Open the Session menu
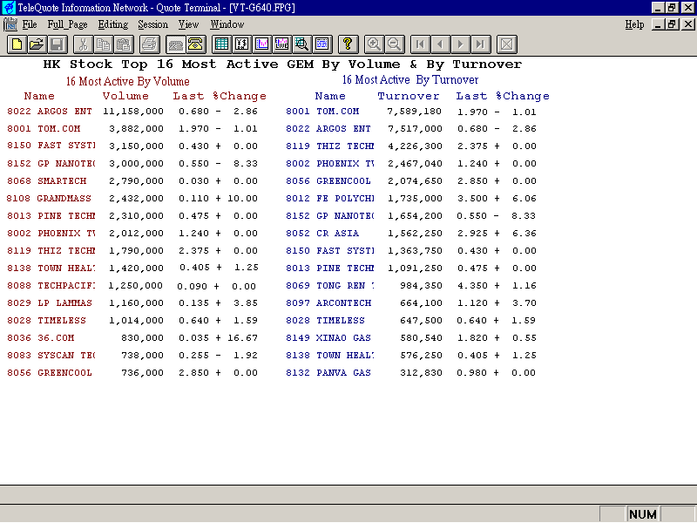This screenshot has width=697, height=523. tap(153, 24)
